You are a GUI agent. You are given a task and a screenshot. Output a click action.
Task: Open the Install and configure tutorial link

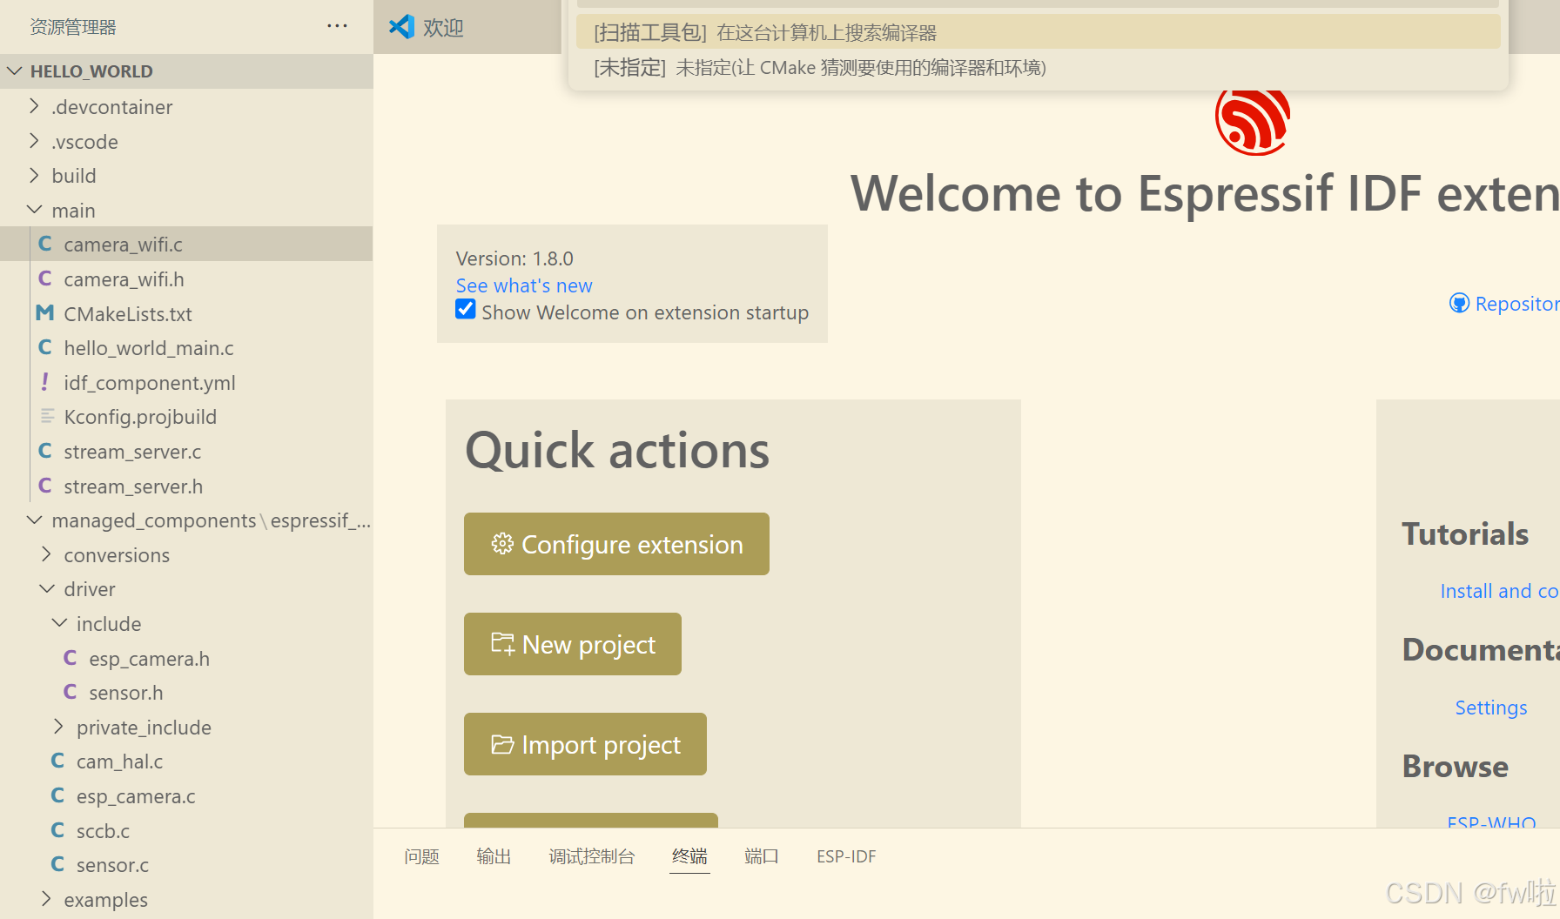click(x=1500, y=591)
